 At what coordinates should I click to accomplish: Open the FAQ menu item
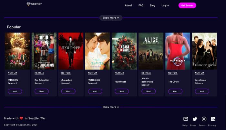[x=141, y=5]
